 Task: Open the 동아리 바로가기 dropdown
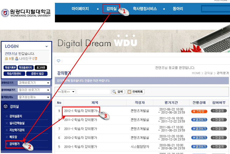coord(34,90)
